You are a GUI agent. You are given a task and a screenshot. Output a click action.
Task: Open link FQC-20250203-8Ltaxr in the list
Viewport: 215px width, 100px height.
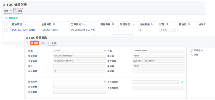tap(24, 30)
